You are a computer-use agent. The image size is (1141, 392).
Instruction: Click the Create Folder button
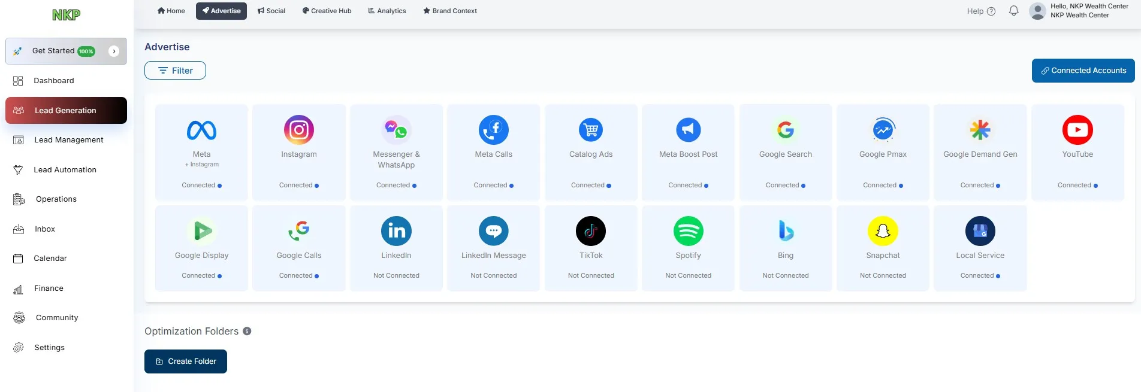point(186,361)
